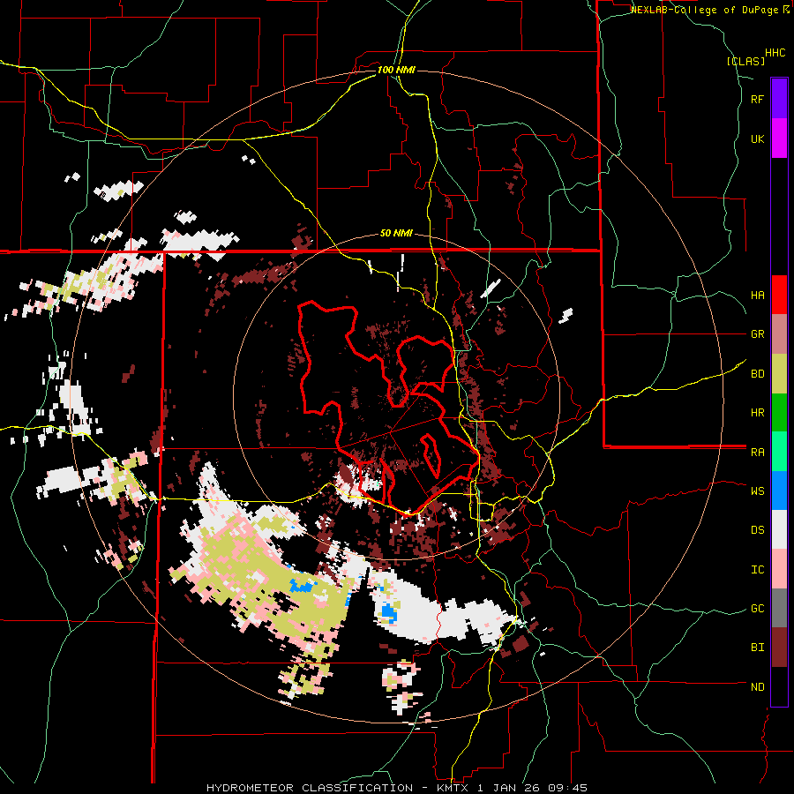Image resolution: width=794 pixels, height=794 pixels.
Task: Click the HYDROMETEOR CLASSIFICATION KMTX caption text
Action: click(x=397, y=788)
